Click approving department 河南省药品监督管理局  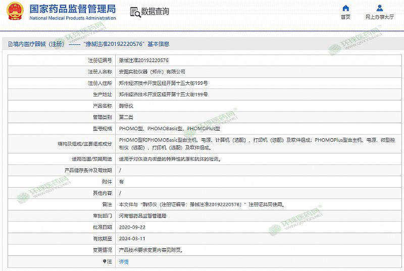tap(142, 215)
